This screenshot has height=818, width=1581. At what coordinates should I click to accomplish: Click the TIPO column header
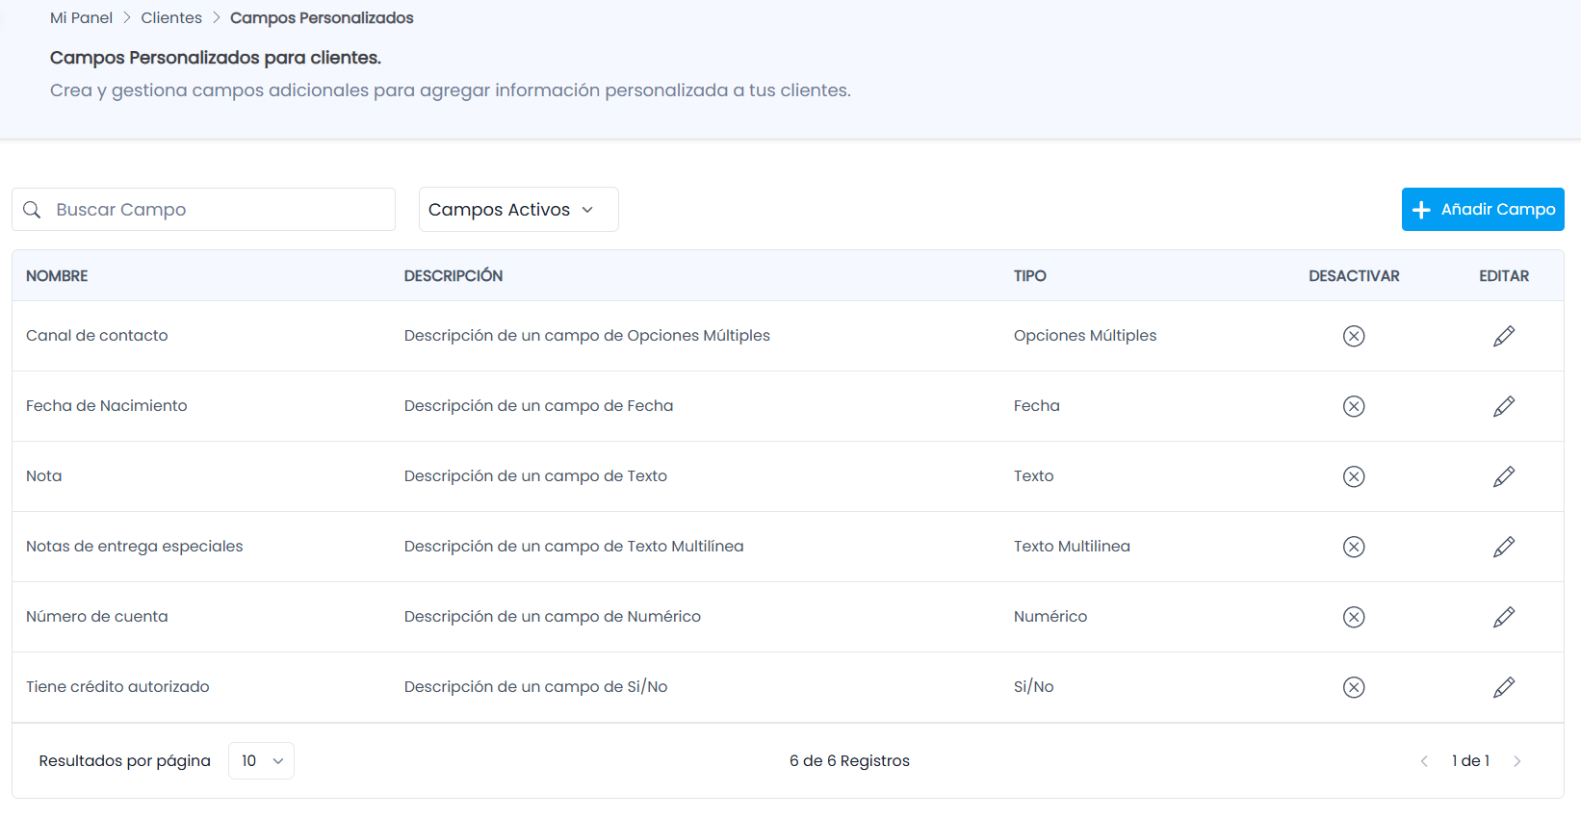(x=1030, y=276)
